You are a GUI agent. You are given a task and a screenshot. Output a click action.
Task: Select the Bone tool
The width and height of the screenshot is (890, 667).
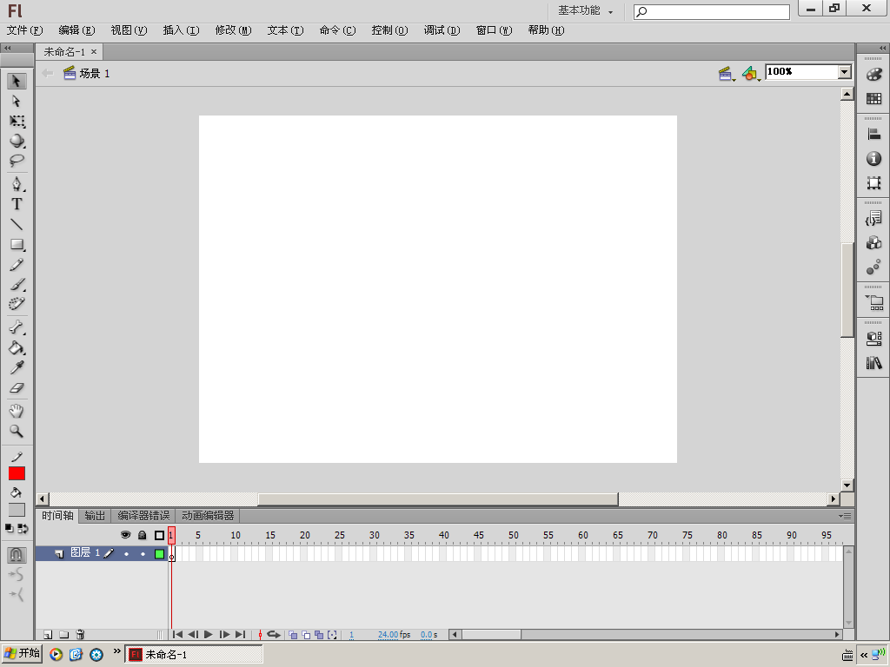(17, 327)
